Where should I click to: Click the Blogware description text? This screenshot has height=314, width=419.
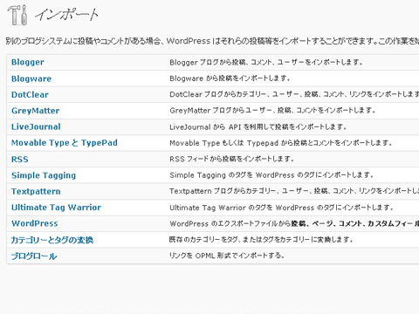[x=230, y=78]
